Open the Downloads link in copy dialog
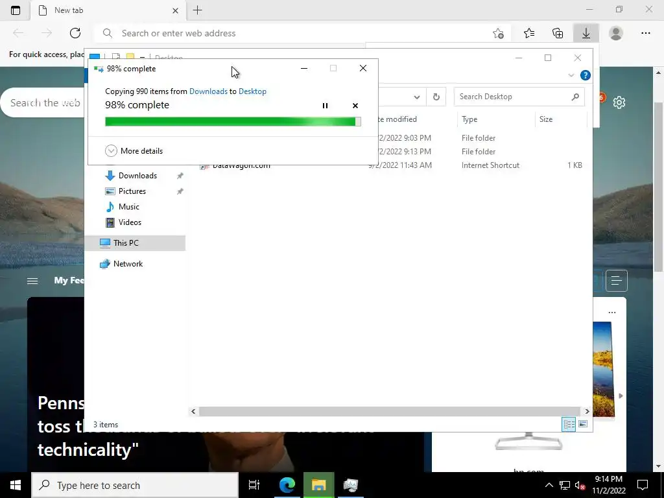664x498 pixels. coord(208,91)
